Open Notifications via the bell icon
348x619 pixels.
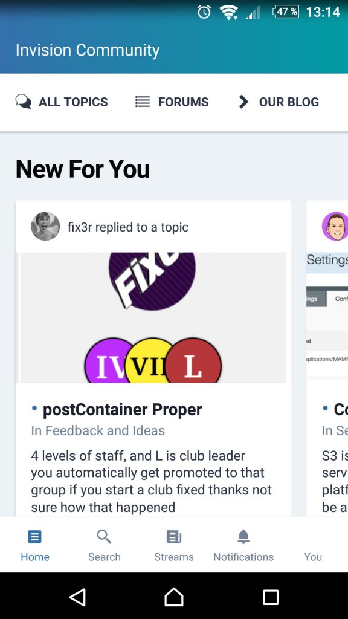click(243, 537)
